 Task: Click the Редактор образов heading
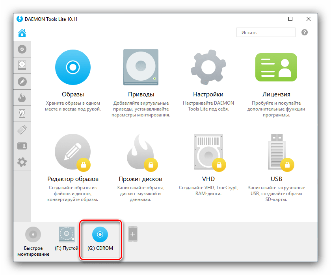73,179
